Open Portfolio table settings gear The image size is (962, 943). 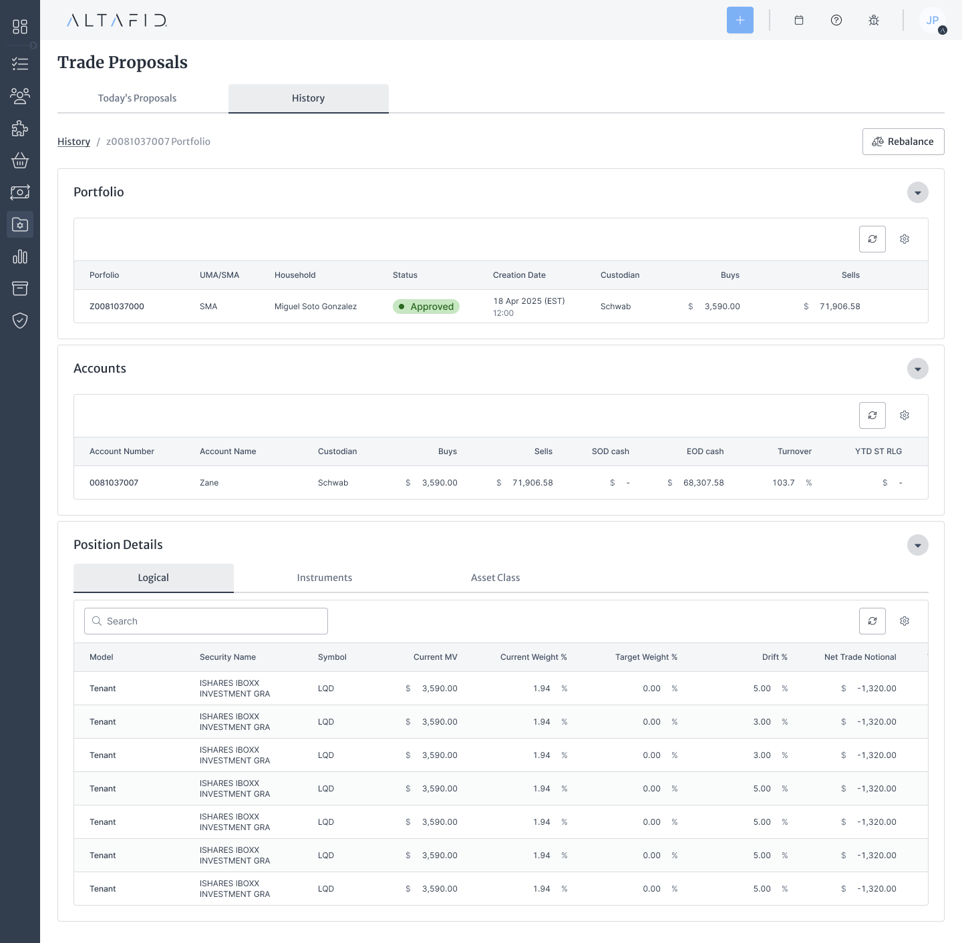(904, 239)
